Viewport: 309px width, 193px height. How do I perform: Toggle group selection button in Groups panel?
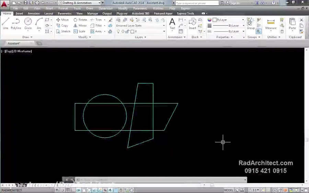tap(259, 32)
